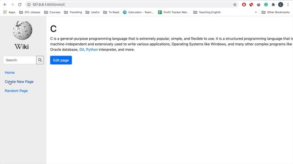Viewport: 293px width, 164px height.
Task: Open the Courses bookmark folder
Action: click(52, 12)
